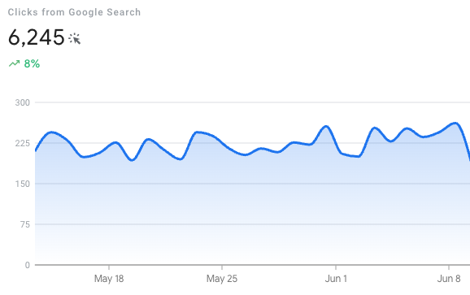Click the 225 y-axis label
The image size is (470, 295).
click(x=23, y=143)
